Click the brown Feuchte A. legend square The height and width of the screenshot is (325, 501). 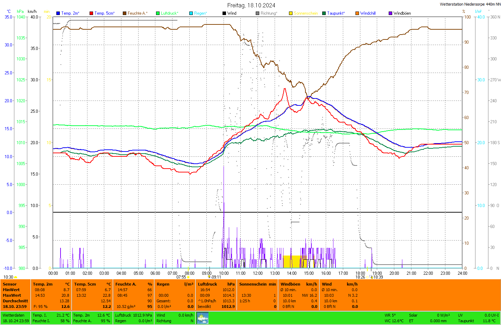[x=125, y=13]
